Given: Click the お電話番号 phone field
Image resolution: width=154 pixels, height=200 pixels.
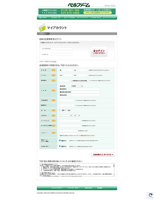Looking at the screenshot, I should point(67,100).
